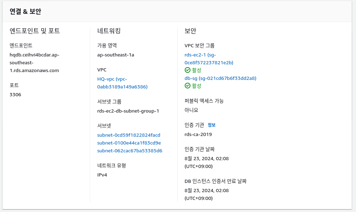The image size is (356, 212).
Task: Click the 엔드포인트 및 포트 heading
Action: (35, 31)
